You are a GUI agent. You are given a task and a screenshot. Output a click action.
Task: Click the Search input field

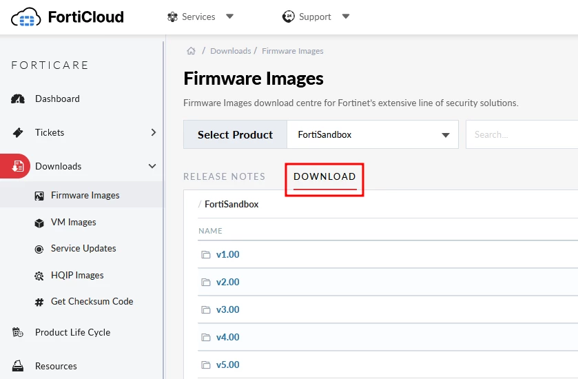point(522,134)
